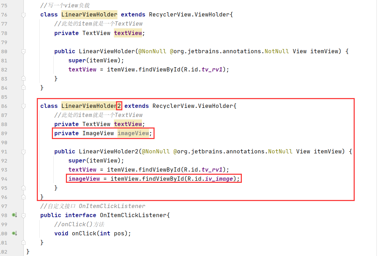
Task: Click the 'void' keyword on line 100
Action: pyautogui.click(x=61, y=234)
